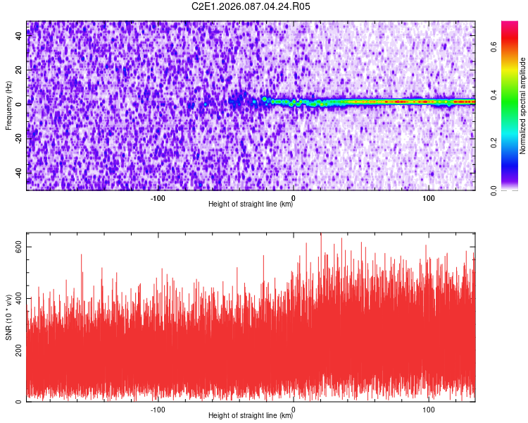Click the 'Normalized spectral amplitude' colorbar label

[523, 106]
